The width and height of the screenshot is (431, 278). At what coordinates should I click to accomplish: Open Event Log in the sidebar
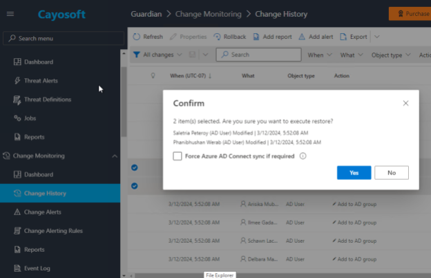(x=37, y=268)
